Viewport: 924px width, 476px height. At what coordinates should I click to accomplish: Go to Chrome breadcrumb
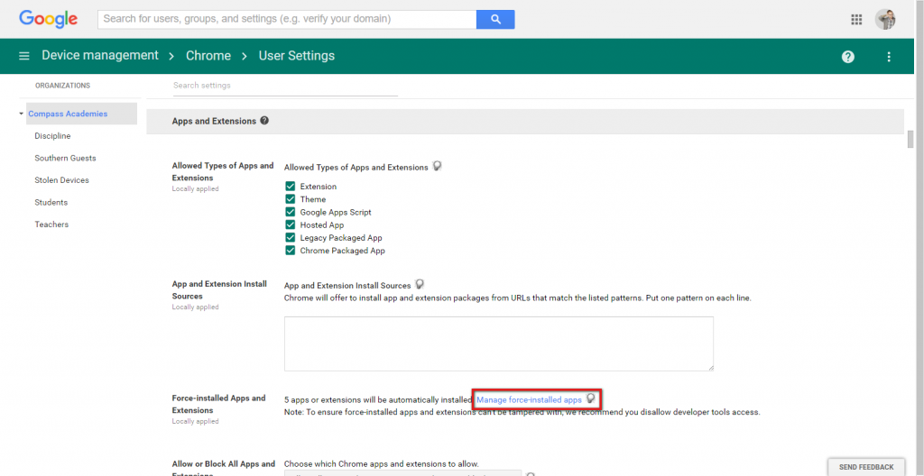pyautogui.click(x=208, y=55)
